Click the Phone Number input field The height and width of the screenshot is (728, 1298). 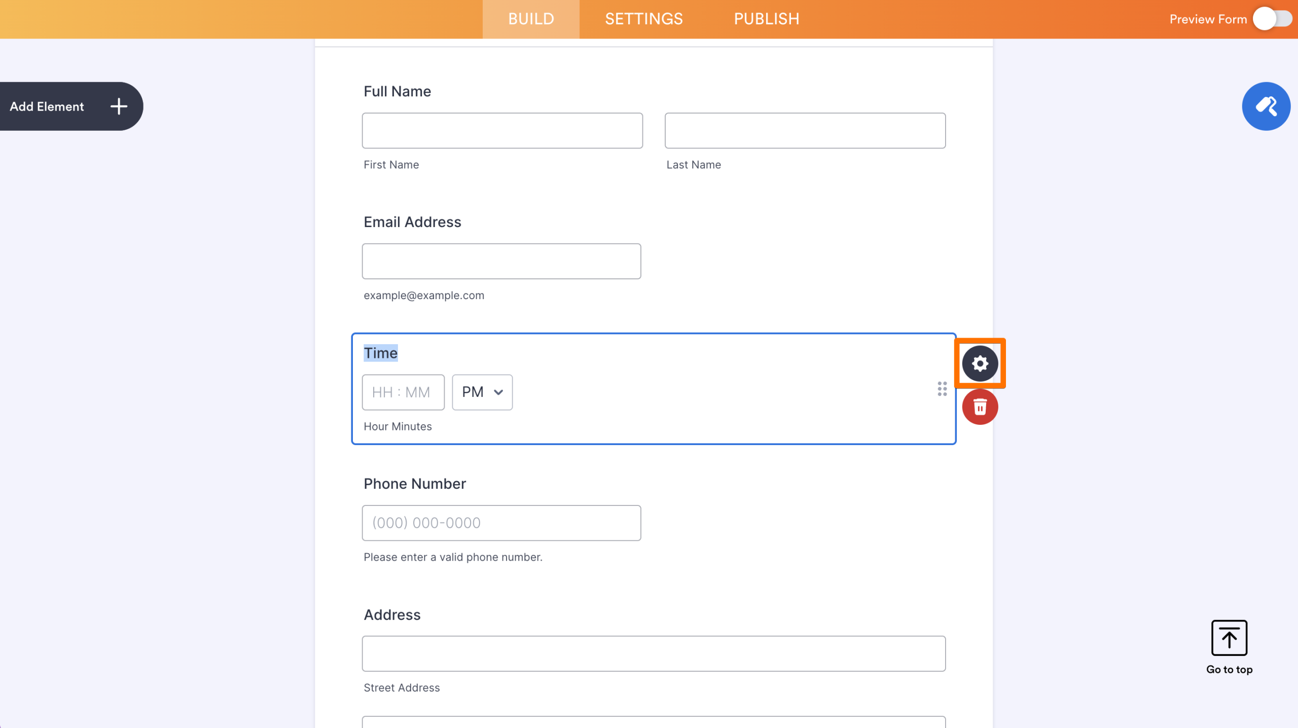point(501,523)
